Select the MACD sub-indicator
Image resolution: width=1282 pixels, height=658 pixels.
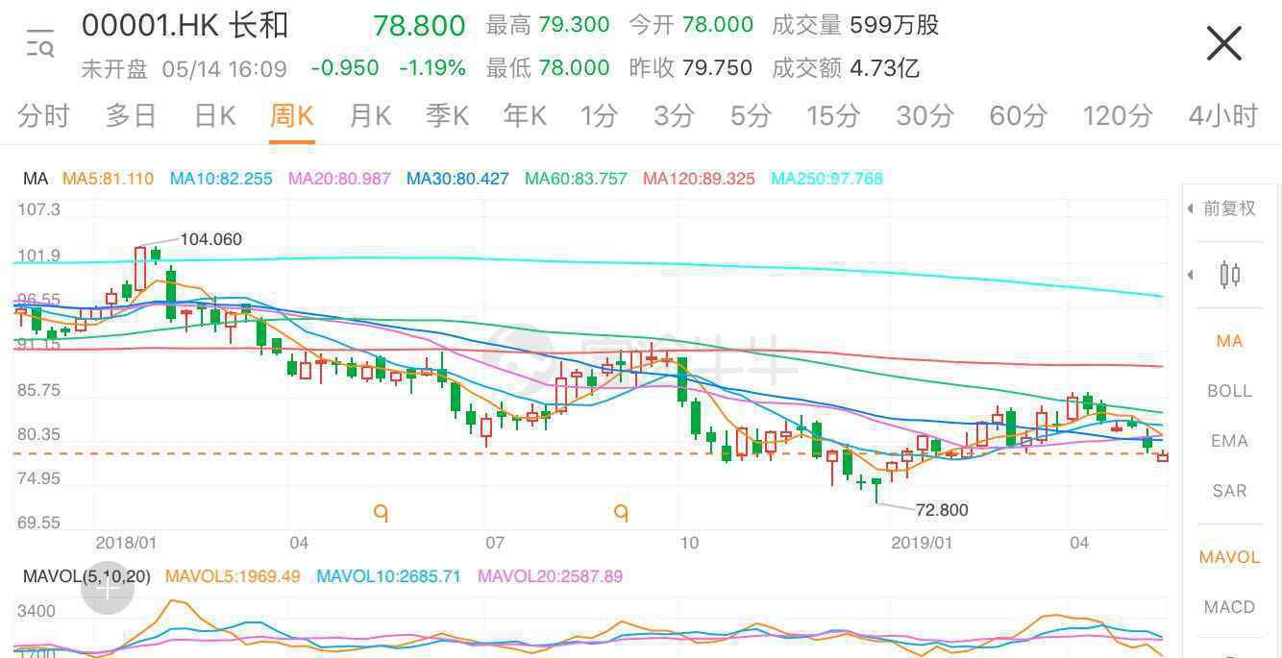point(1229,607)
